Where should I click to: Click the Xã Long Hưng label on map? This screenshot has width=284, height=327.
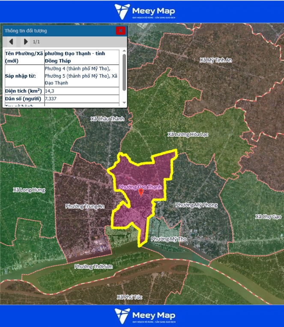pos(29,189)
